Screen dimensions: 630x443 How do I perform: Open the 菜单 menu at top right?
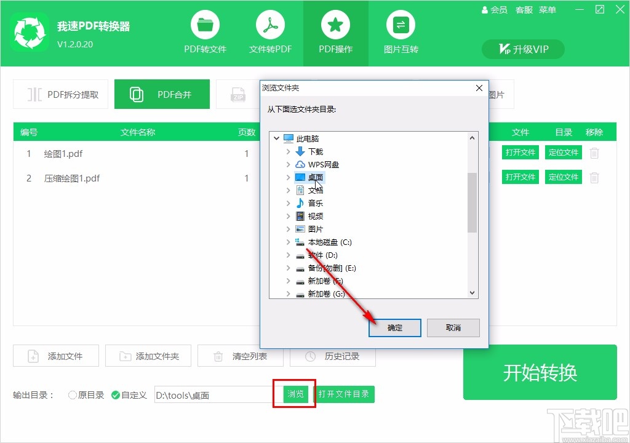coord(547,10)
